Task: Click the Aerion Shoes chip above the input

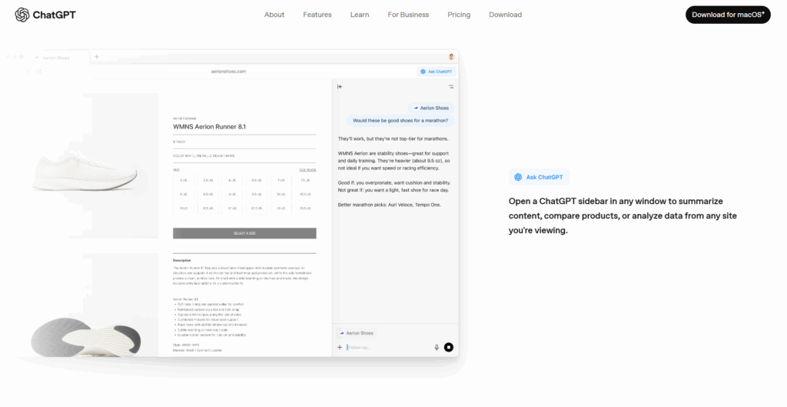Action: [x=357, y=333]
